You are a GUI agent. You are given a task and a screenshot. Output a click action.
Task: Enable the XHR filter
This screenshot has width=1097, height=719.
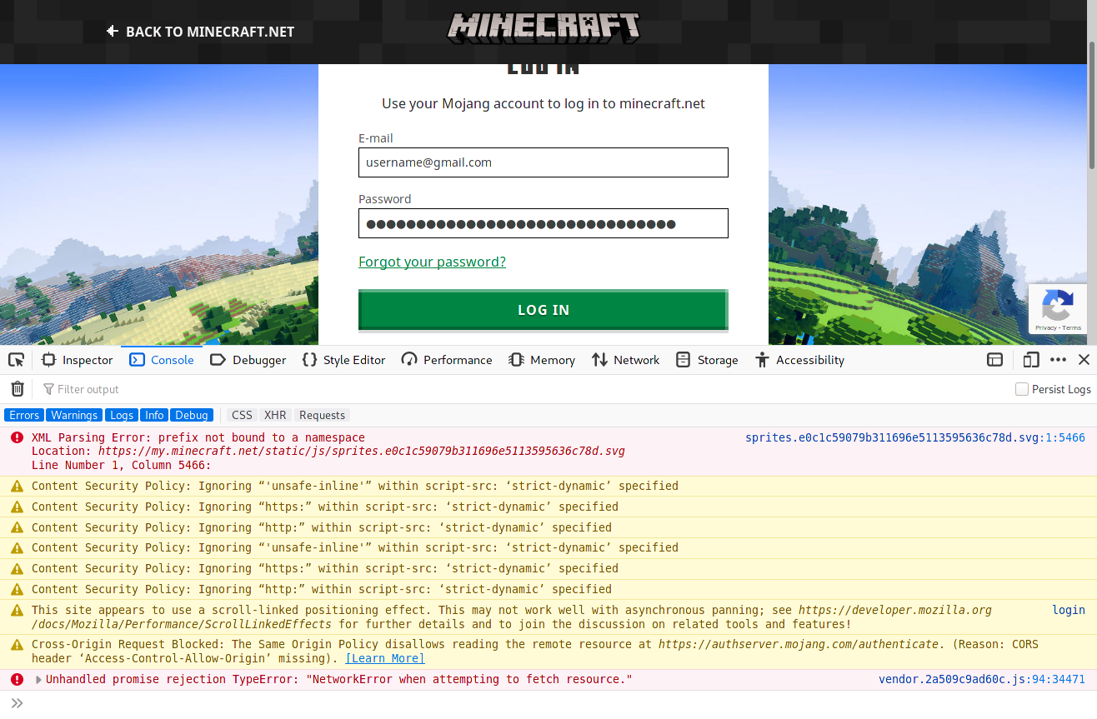[x=275, y=415]
